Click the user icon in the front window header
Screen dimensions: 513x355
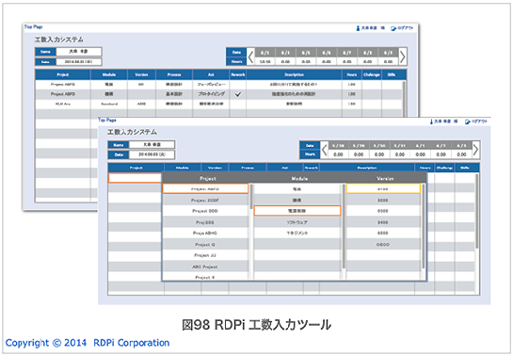[431, 121]
